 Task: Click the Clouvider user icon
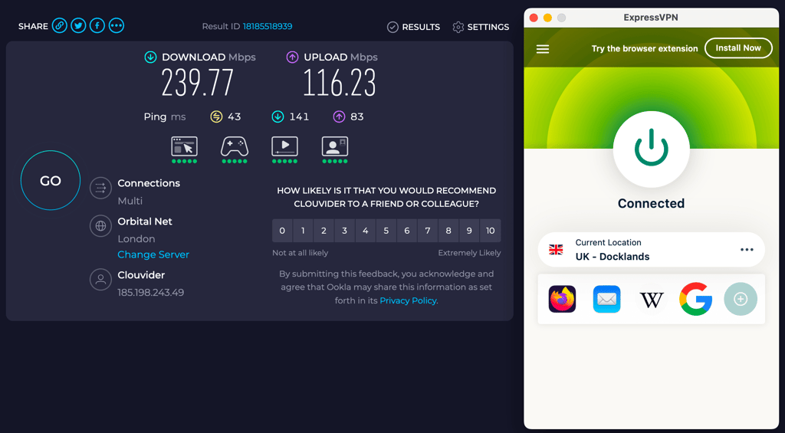click(100, 279)
